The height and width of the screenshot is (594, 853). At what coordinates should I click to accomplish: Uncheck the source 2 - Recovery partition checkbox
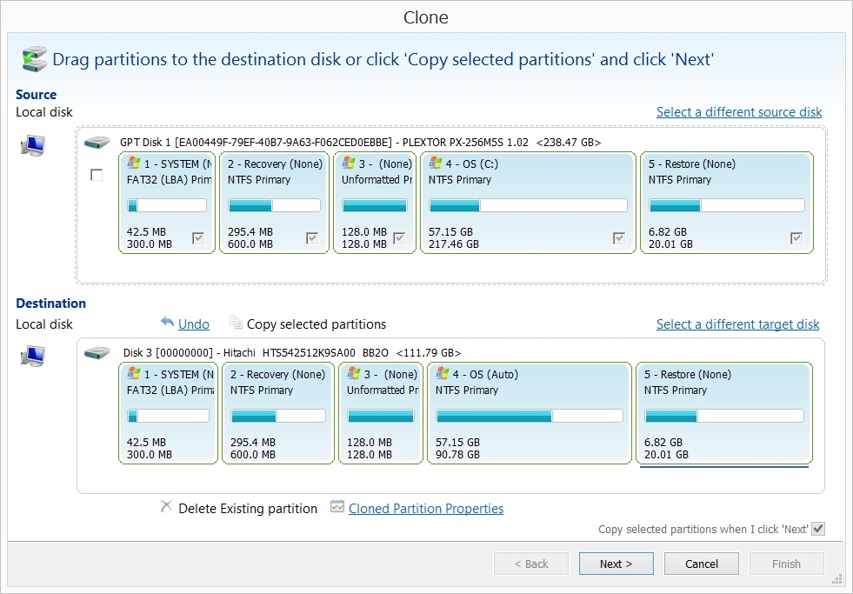(312, 238)
